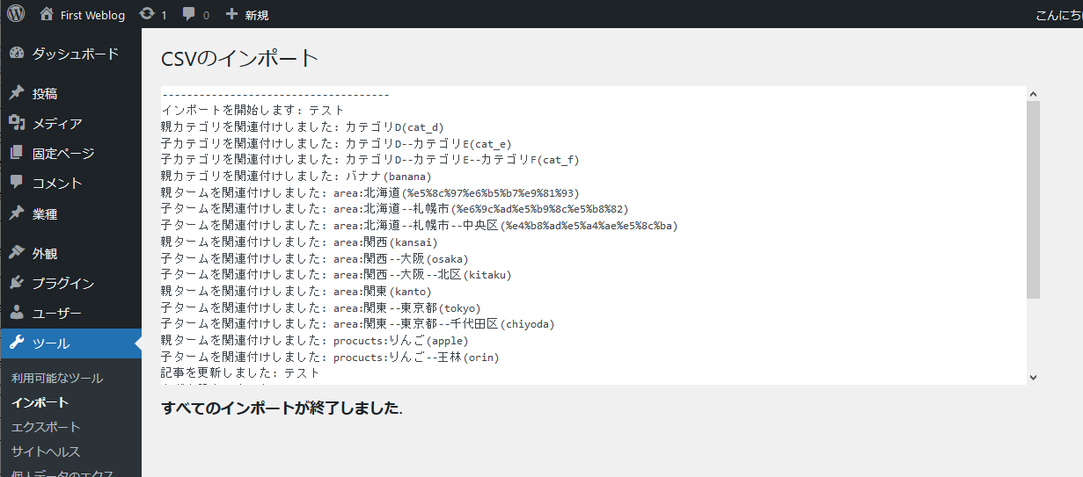Click the home icon beside First Weblog
This screenshot has width=1083, height=477.
pos(47,14)
